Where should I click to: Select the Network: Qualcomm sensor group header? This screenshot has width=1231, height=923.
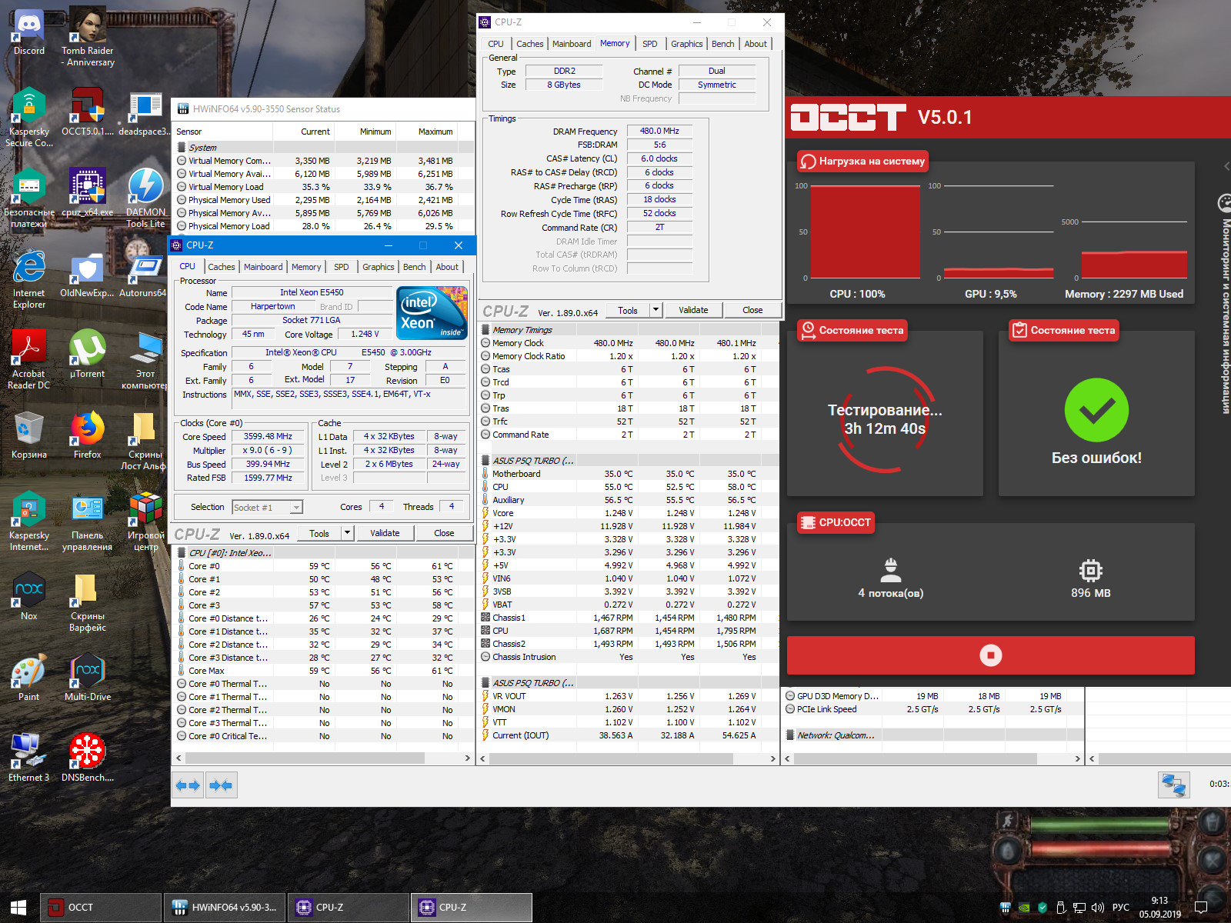point(931,735)
